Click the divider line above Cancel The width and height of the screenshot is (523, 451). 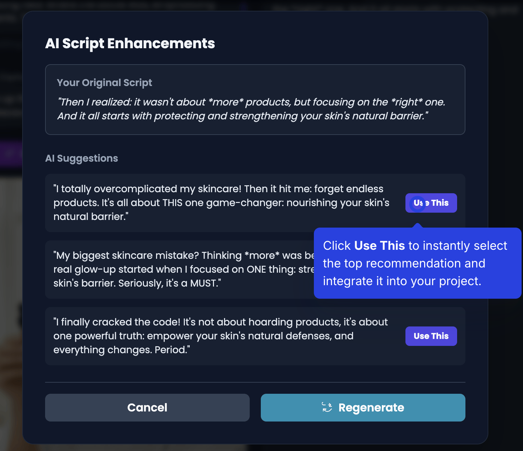pos(255,382)
